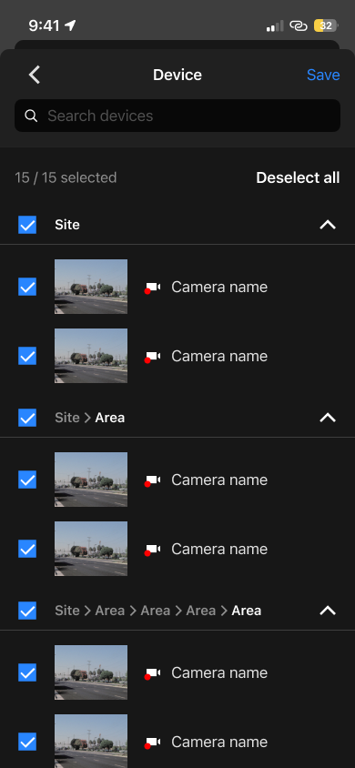Tap camera icon of second Site > Area camera

pyautogui.click(x=152, y=550)
